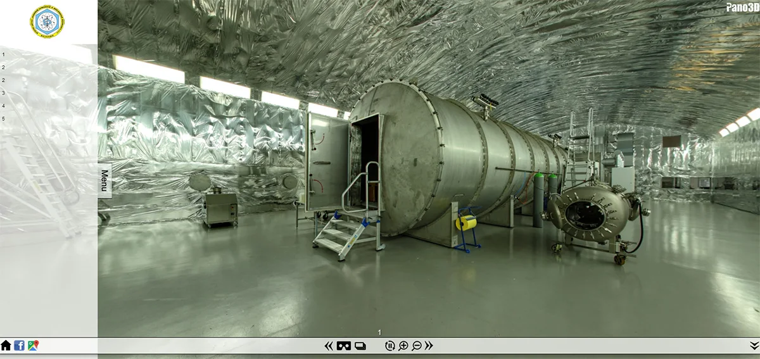This screenshot has height=359, width=760.
Task: Share the tour on Facebook
Action: click(x=20, y=346)
